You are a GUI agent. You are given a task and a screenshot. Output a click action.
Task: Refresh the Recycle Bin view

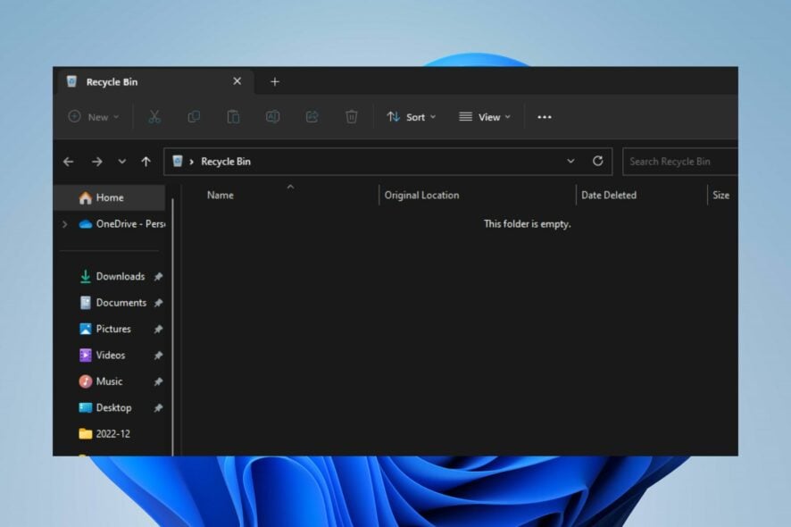[x=598, y=161]
